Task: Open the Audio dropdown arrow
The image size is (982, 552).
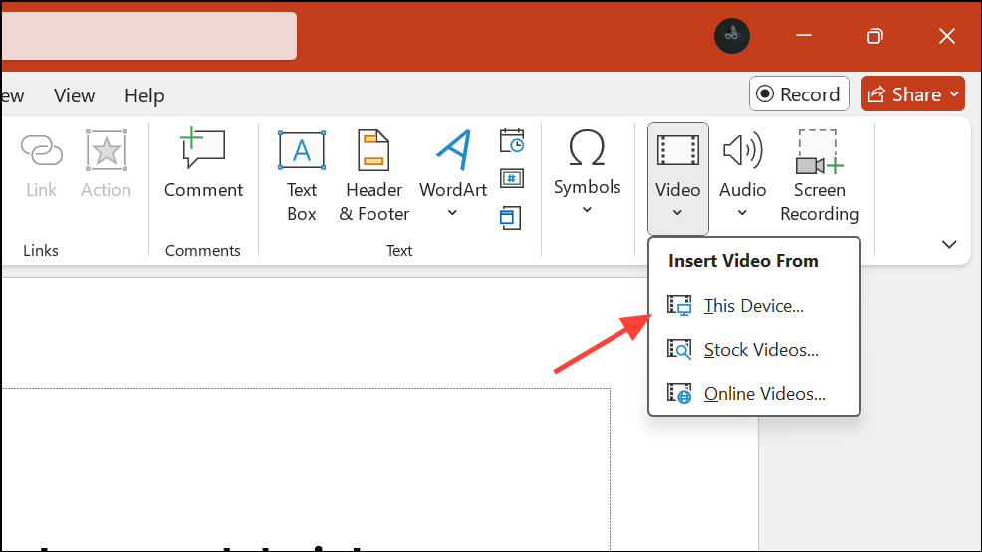Action: (742, 212)
